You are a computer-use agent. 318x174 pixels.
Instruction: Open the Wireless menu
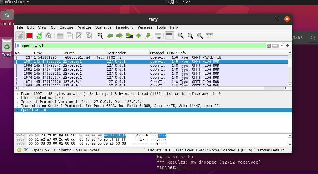click(x=145, y=27)
